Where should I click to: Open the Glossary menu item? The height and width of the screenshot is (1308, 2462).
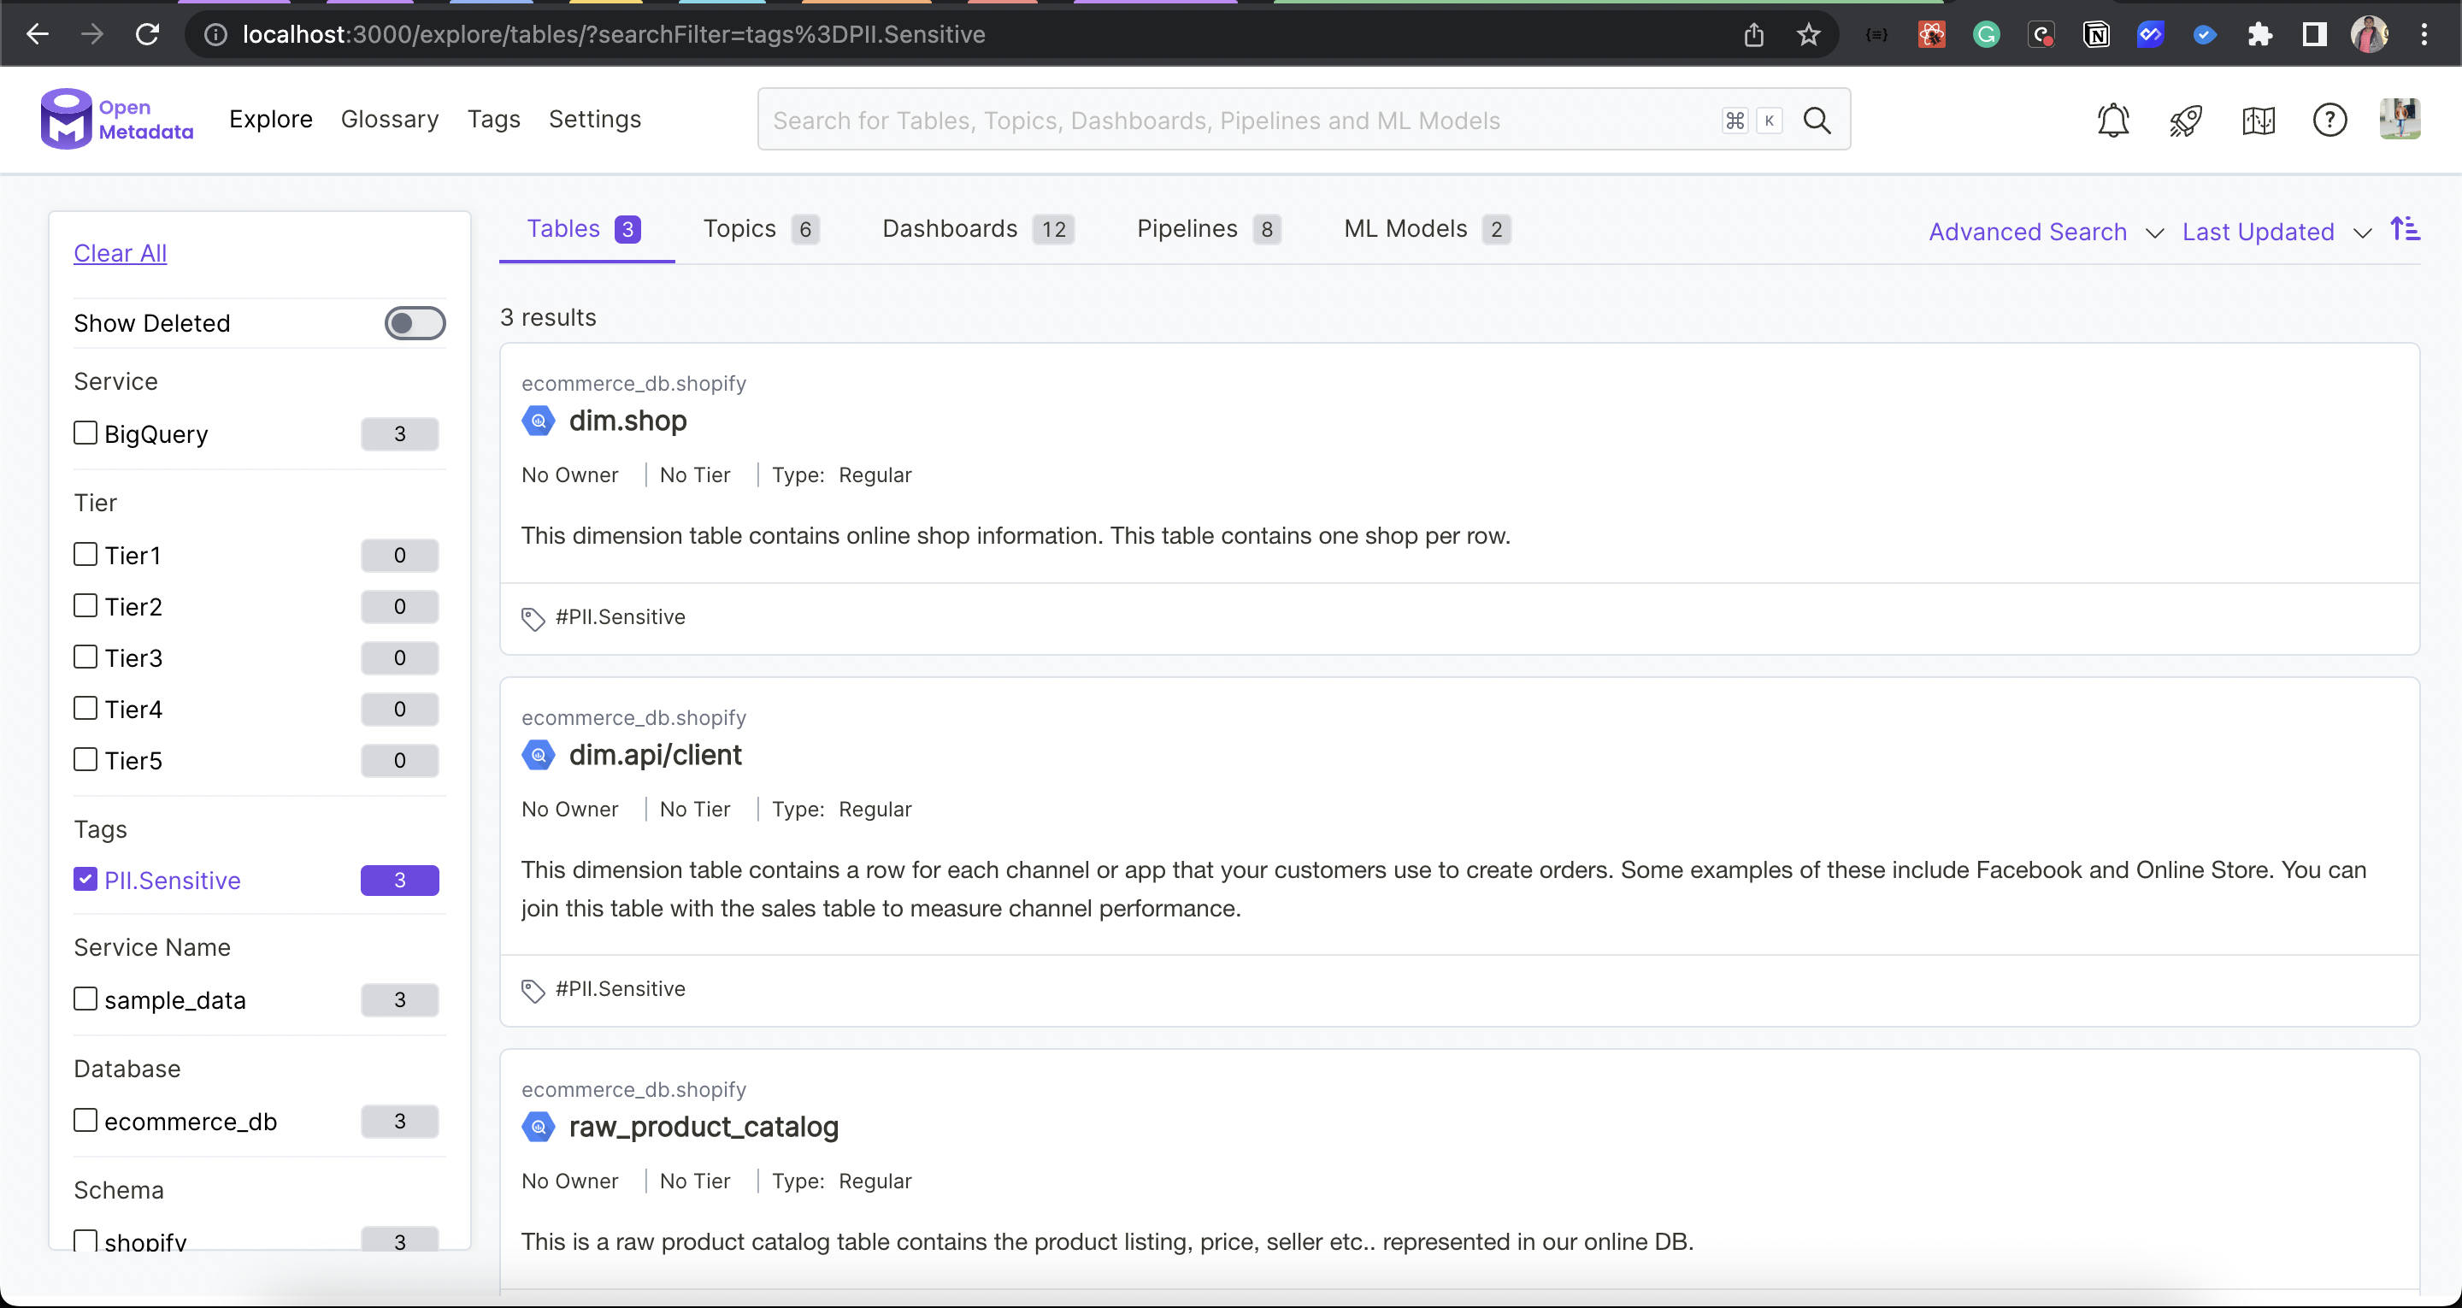[x=389, y=120]
